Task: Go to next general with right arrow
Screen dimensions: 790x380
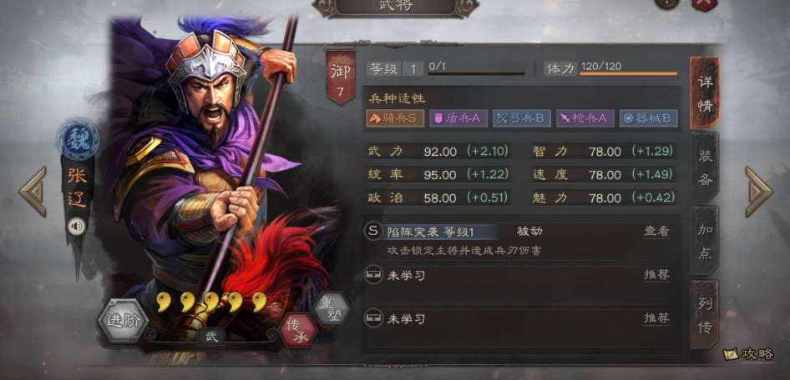Action: 758,192
